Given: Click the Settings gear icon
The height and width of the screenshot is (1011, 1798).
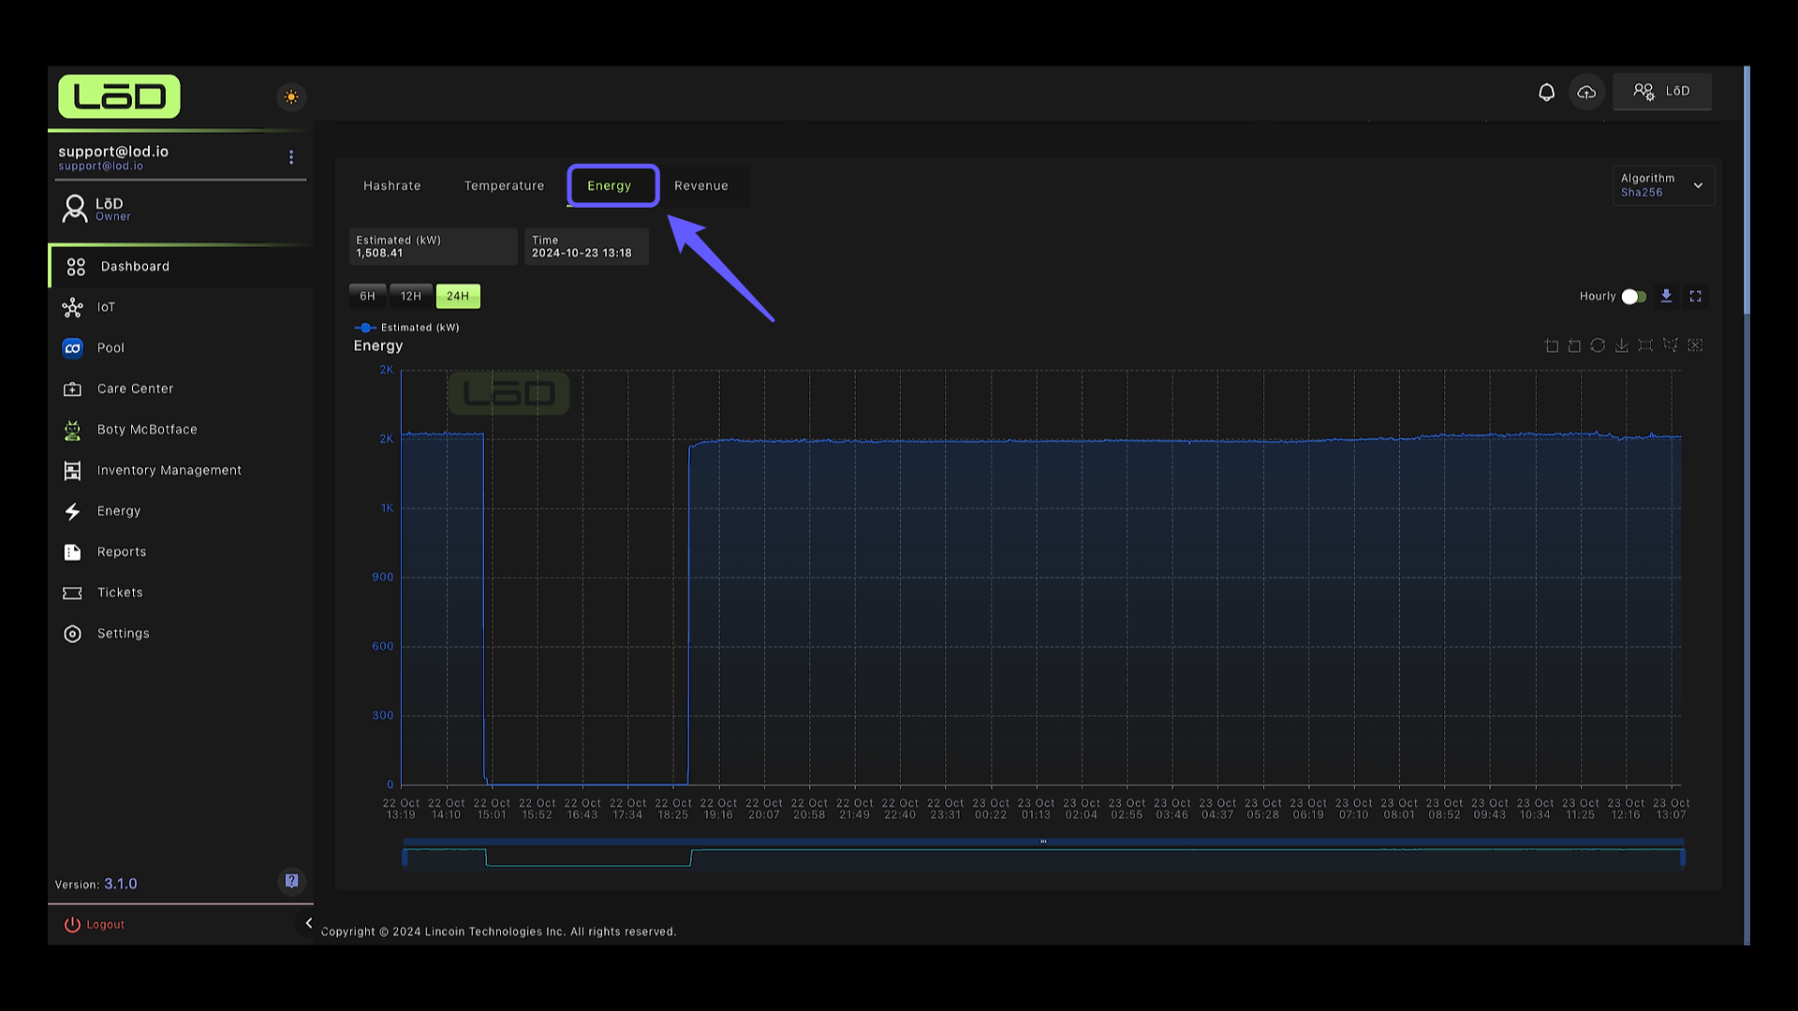Looking at the screenshot, I should (72, 634).
